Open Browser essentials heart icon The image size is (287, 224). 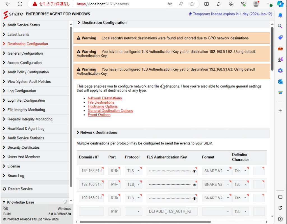click(243, 4)
